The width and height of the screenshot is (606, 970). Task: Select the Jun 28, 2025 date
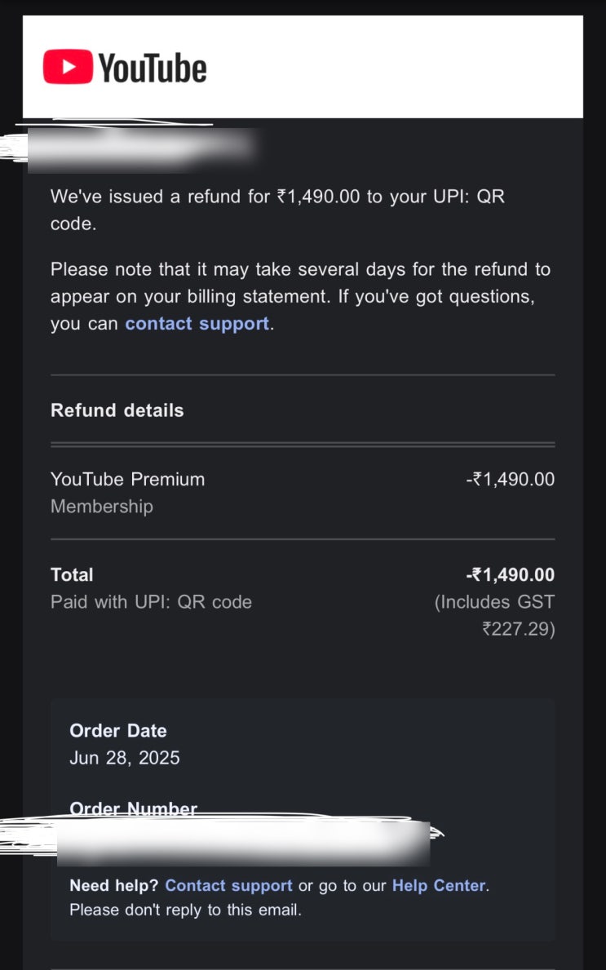coord(125,758)
